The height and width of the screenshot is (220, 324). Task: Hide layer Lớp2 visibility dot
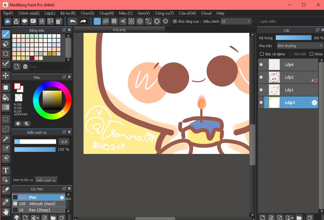coord(261,77)
